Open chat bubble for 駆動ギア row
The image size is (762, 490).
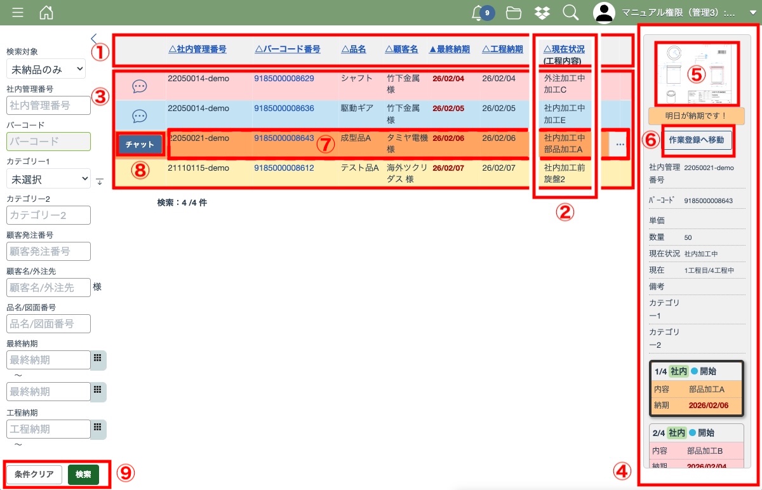[x=140, y=116]
